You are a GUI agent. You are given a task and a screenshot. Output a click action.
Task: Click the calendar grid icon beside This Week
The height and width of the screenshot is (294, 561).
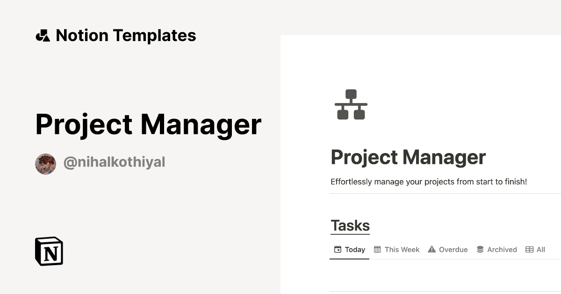pos(377,249)
